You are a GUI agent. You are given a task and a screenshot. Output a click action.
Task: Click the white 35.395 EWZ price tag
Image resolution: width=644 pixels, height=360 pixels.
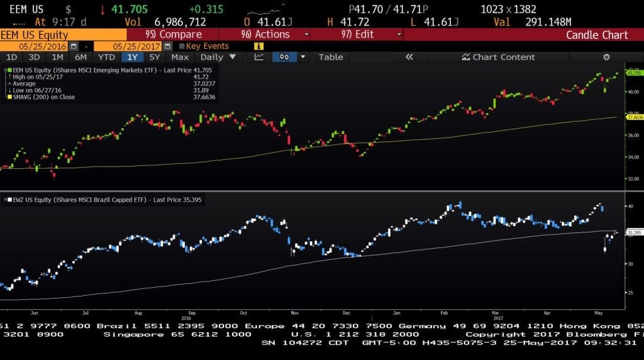pos(634,232)
